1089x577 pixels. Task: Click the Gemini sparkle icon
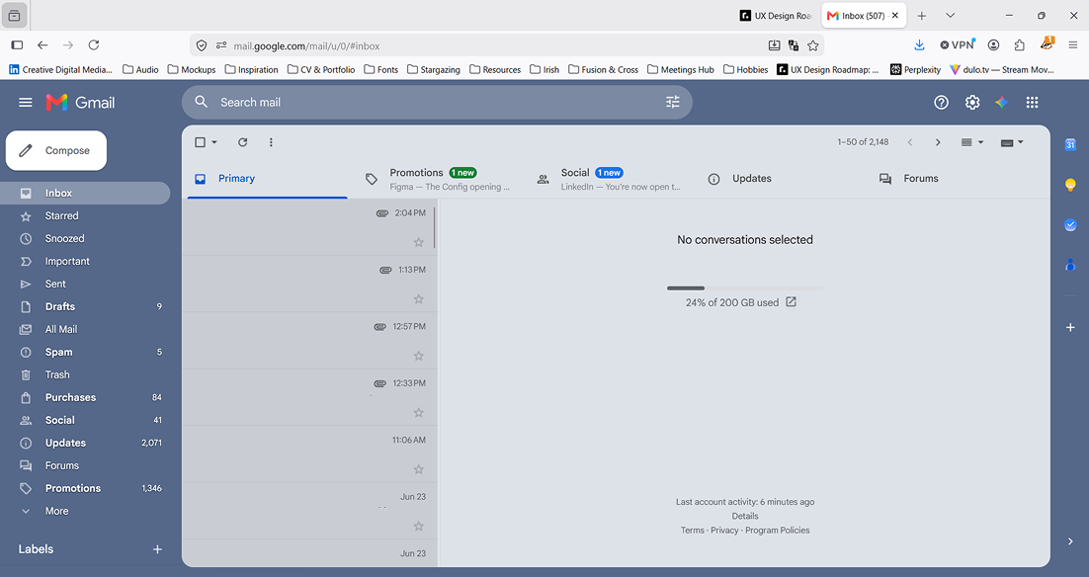click(x=1001, y=102)
